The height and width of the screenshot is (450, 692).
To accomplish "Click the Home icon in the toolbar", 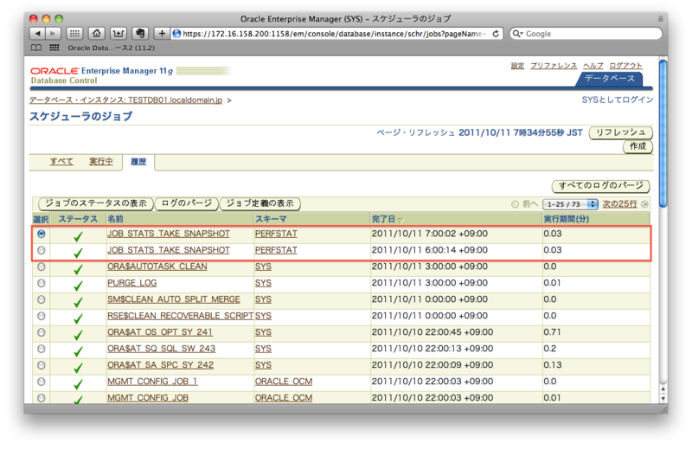I will (x=96, y=34).
